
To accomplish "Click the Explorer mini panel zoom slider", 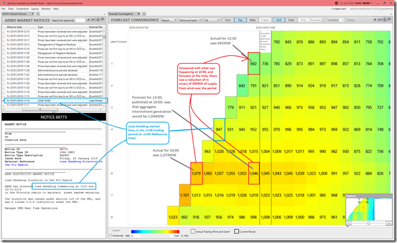I will [369, 223].
